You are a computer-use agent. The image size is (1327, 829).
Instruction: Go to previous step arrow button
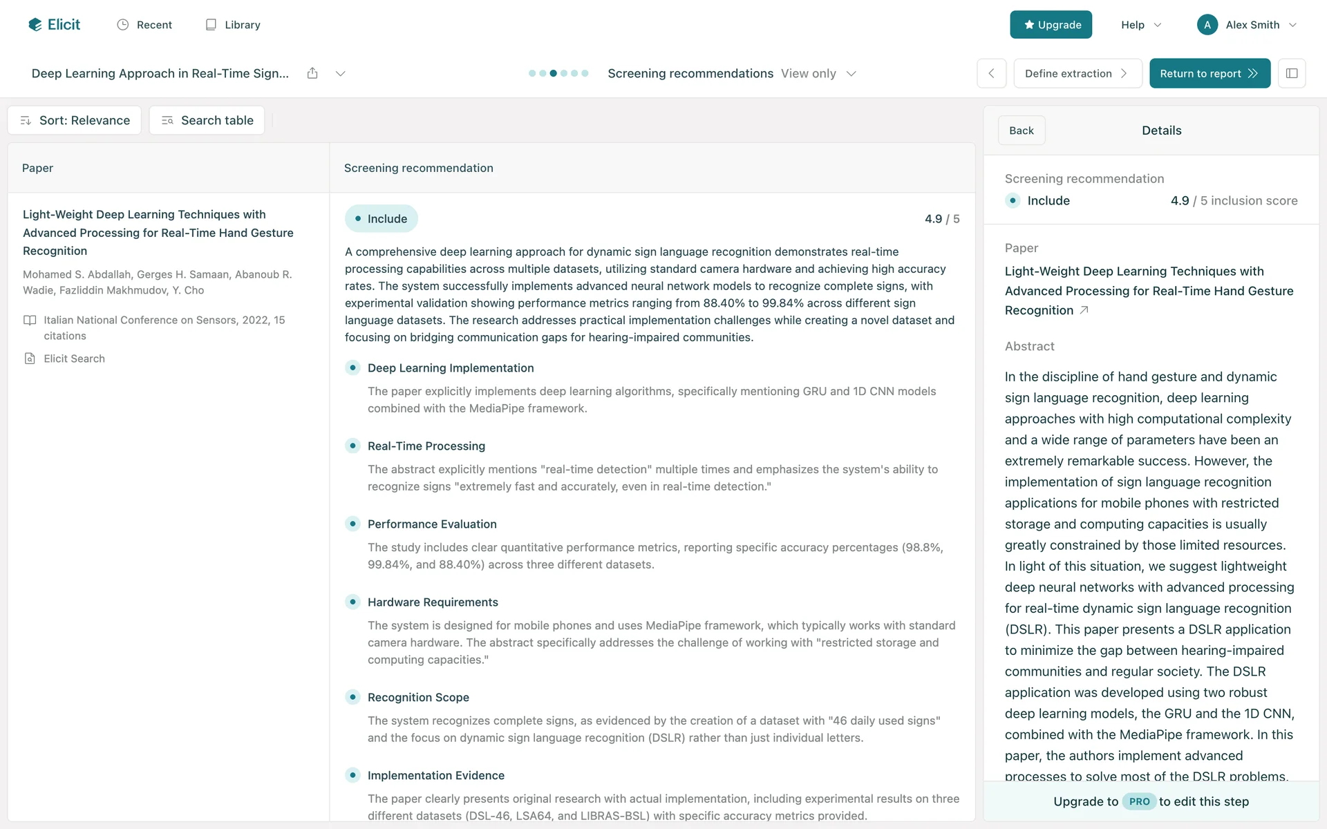click(x=991, y=73)
